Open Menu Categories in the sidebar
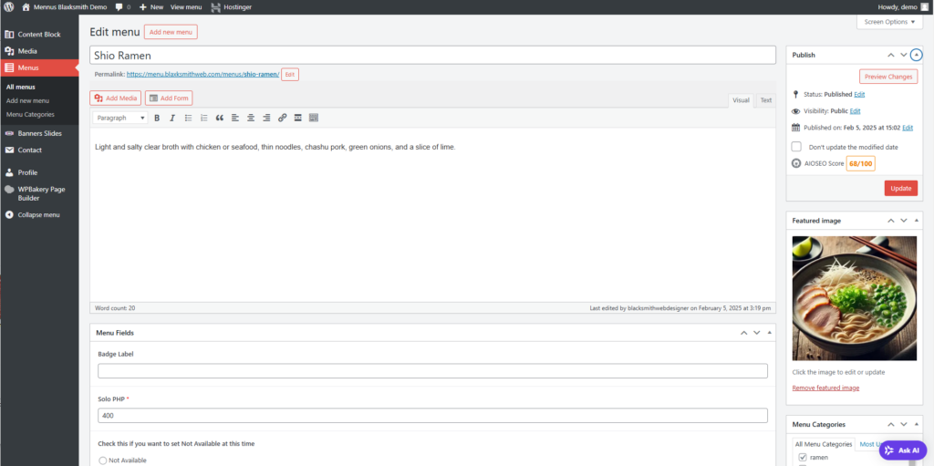The image size is (934, 466). coord(30,114)
